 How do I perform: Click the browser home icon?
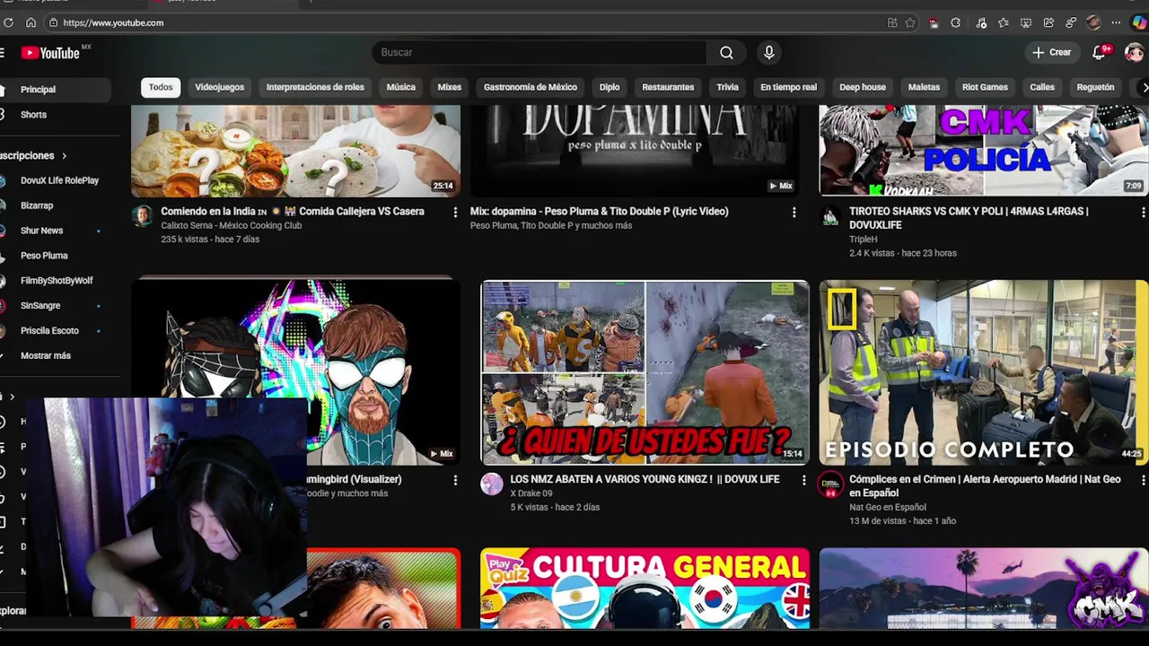click(x=31, y=22)
